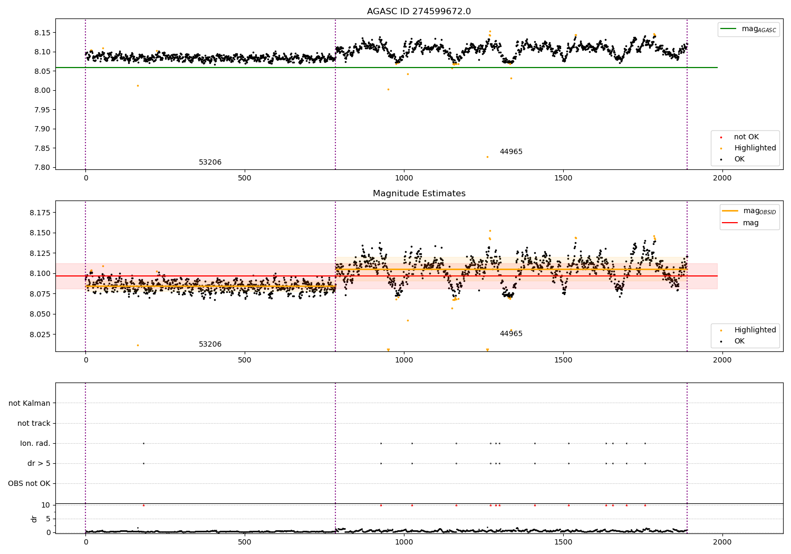The width and height of the screenshot is (791, 554).
Task: Click the 8.00 tick on top plot y-axis
Action: pos(43,90)
